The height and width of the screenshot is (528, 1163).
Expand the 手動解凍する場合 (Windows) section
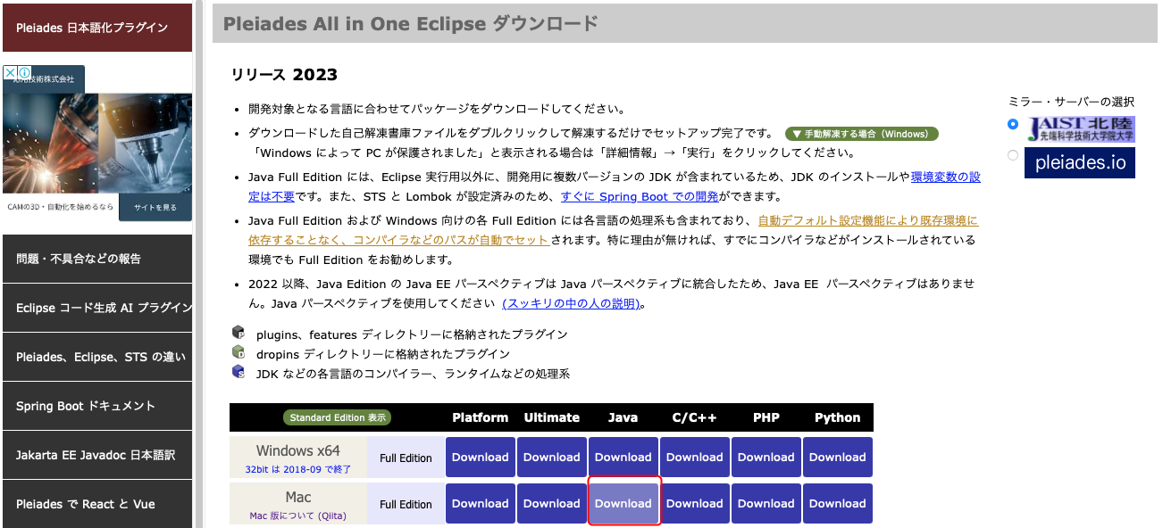pos(861,134)
